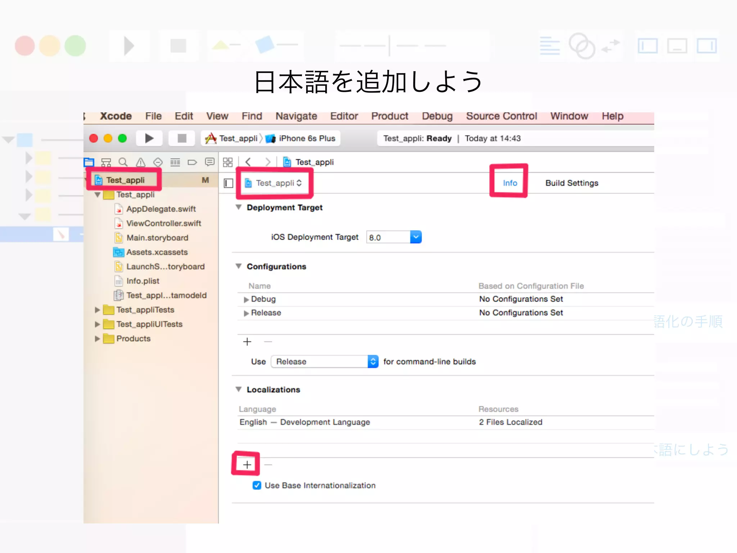This screenshot has width=737, height=553.
Task: Switch to the Info tab
Action: point(510,183)
